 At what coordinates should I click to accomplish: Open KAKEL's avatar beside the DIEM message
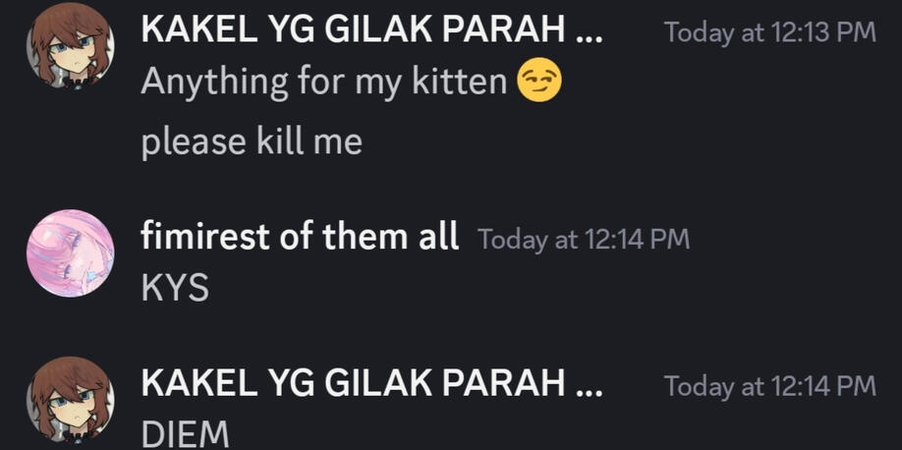(70, 399)
